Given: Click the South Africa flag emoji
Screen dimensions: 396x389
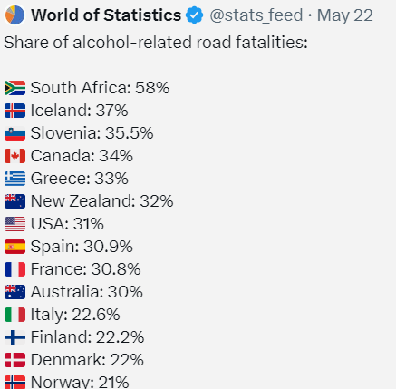Looking at the screenshot, I should tap(14, 88).
